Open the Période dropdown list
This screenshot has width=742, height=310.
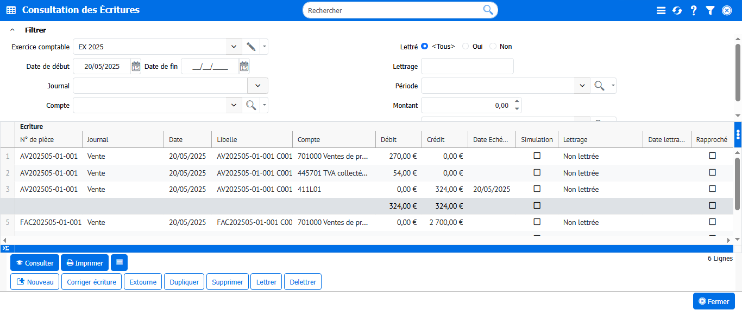click(582, 86)
